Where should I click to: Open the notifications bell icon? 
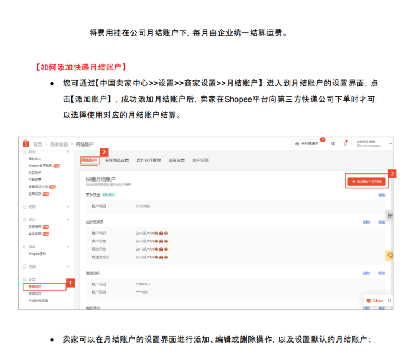[346, 143]
